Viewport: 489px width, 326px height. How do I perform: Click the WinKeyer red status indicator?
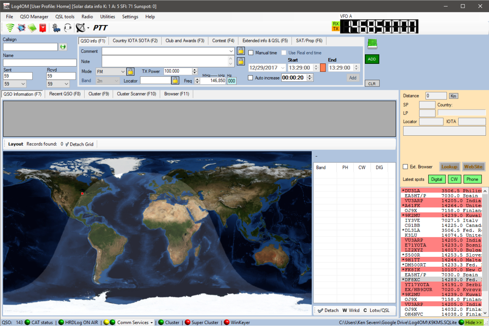tap(227, 323)
